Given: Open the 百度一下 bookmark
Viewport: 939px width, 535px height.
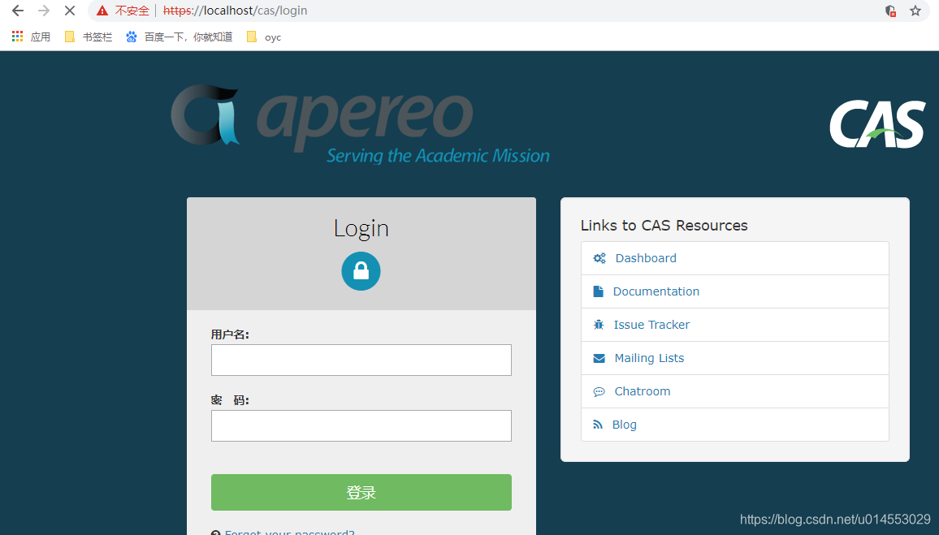Looking at the screenshot, I should point(179,37).
